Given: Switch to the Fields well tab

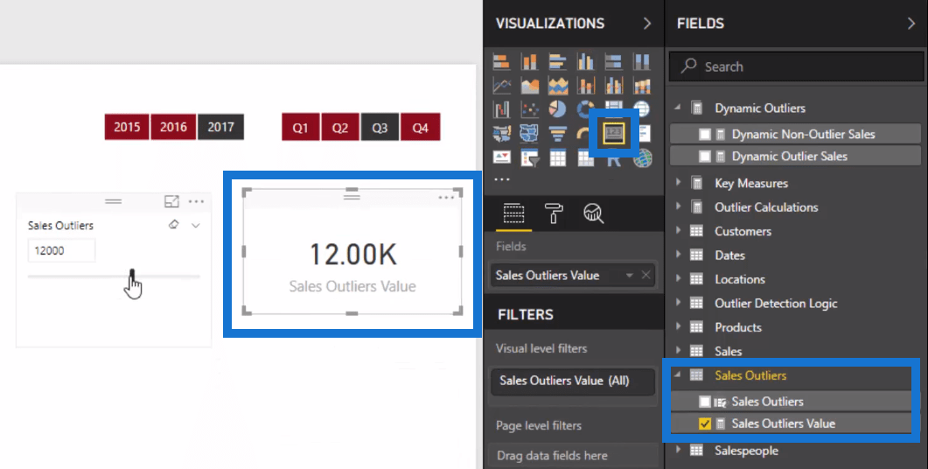Looking at the screenshot, I should (513, 213).
